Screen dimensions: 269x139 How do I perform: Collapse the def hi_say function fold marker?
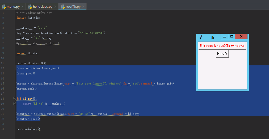coord(15,99)
